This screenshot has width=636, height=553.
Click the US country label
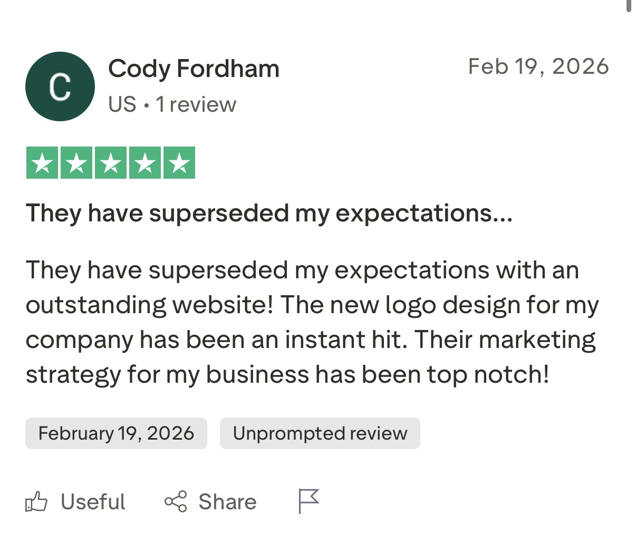pos(122,104)
